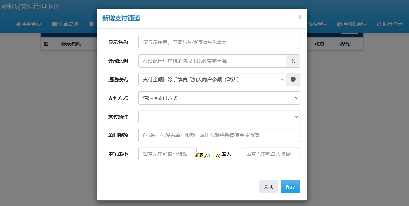409x206 pixels.
Task: Click the 关闭 button to dismiss dialog
Action: coord(268,187)
